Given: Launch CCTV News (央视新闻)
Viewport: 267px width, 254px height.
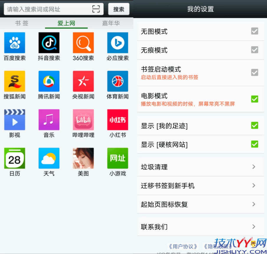Looking at the screenshot, I should point(83,81).
